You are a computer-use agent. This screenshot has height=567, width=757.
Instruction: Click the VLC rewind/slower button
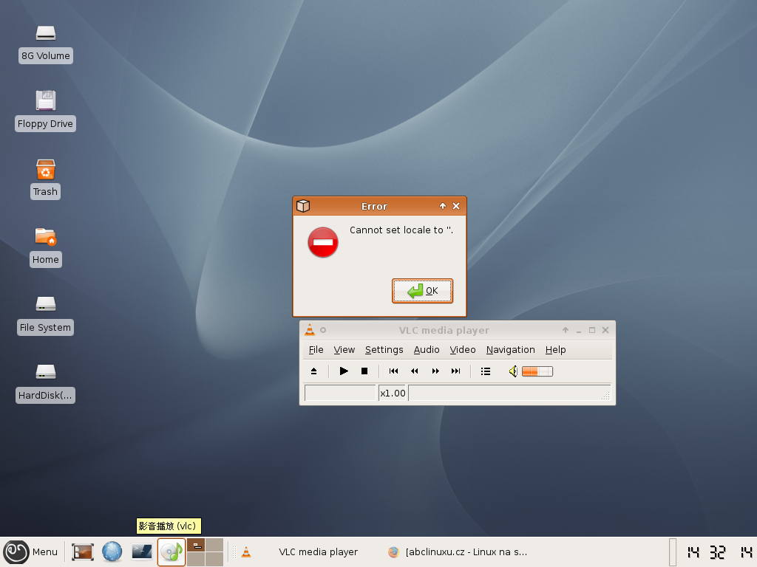[414, 371]
